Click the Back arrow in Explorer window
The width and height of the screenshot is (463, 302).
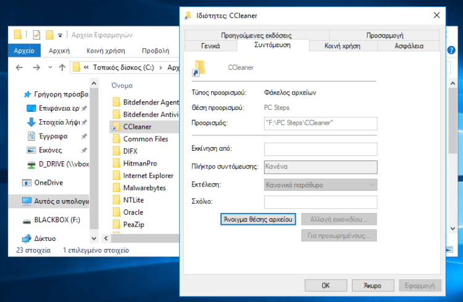pyautogui.click(x=20, y=68)
